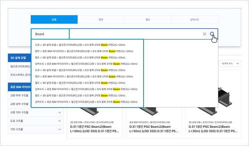249x146 pixels.
Task: Open first PSC Beam교 card title
Action: coord(95,129)
